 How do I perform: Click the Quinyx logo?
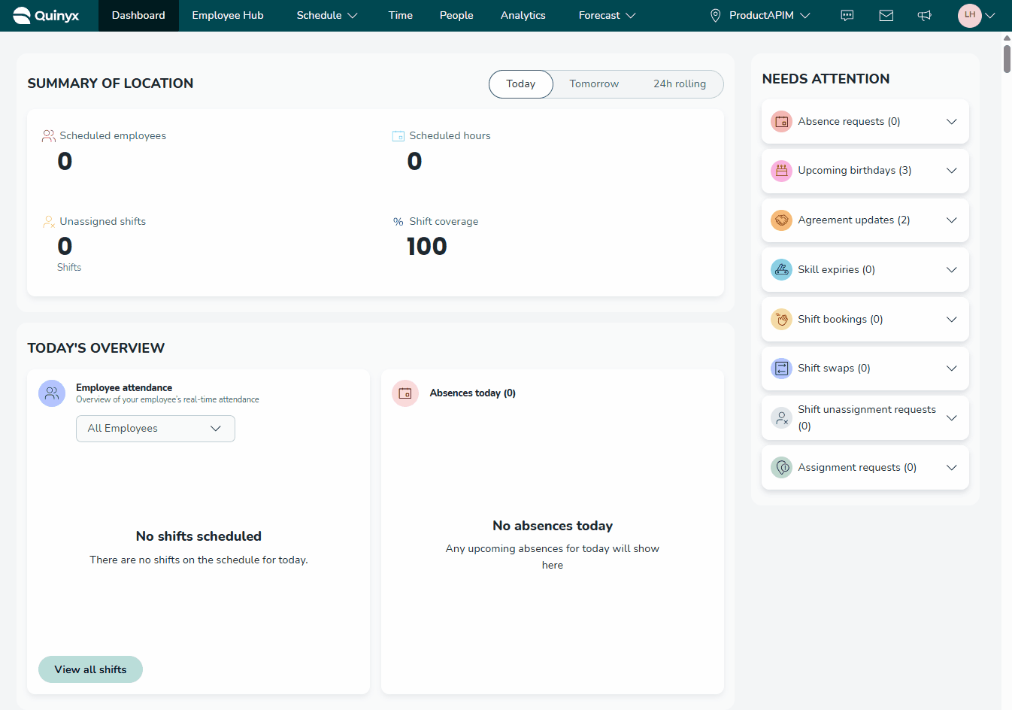[x=46, y=15]
